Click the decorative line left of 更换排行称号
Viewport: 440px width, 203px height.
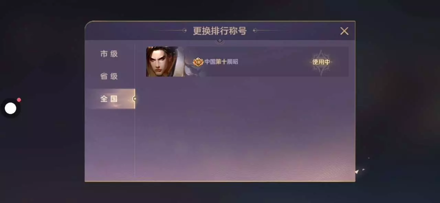pyautogui.click(x=170, y=31)
